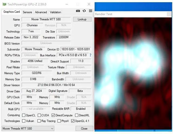The height and width of the screenshot is (134, 173).
Task: Toggle the Vulkan checkbox
Action: tap(24, 121)
